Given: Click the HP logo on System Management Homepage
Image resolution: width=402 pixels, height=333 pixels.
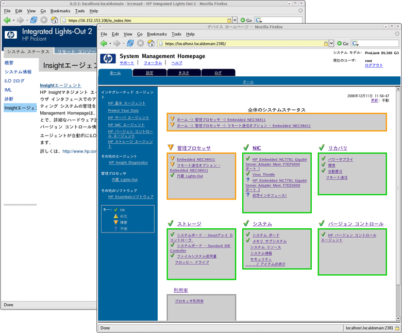Looking at the screenshot, I should [108, 59].
